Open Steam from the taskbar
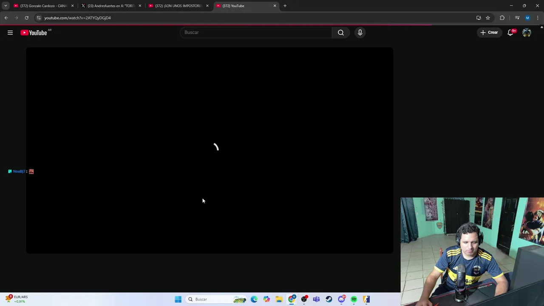The height and width of the screenshot is (306, 544). [x=329, y=299]
